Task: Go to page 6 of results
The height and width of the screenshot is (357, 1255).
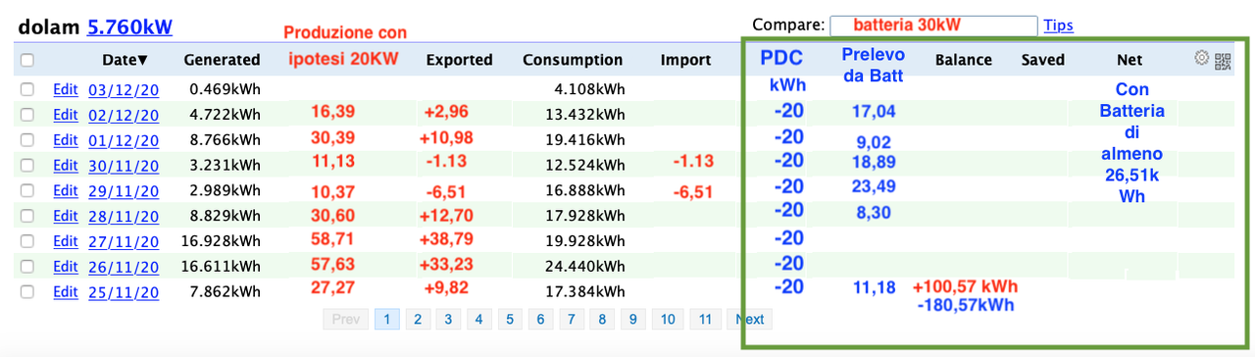Action: [540, 319]
